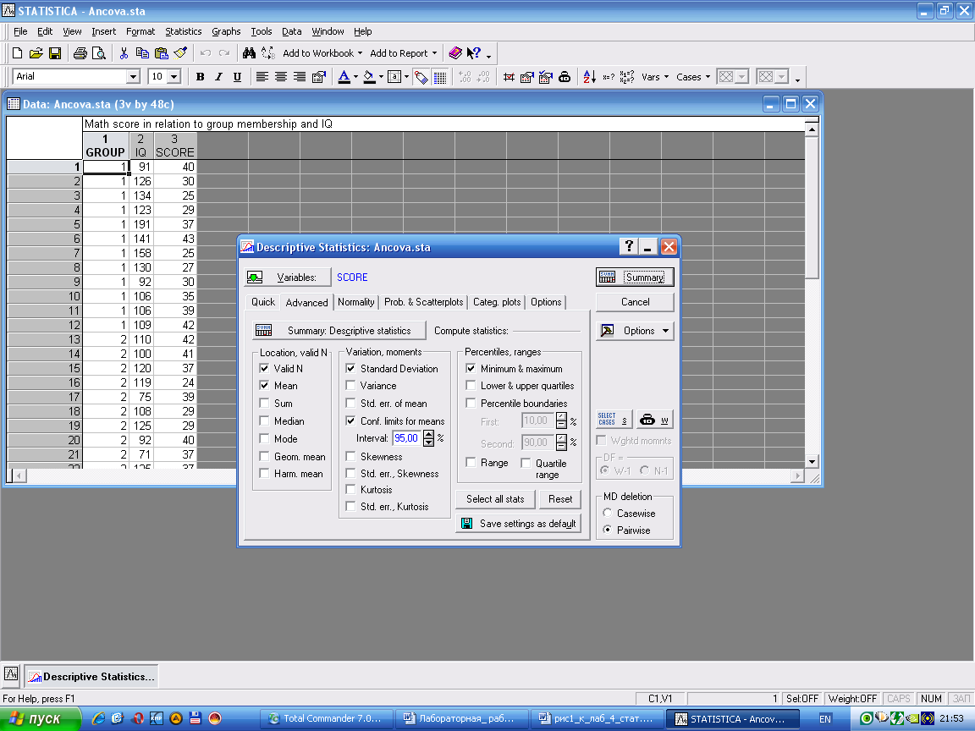Click the Sort A-Z toolbar icon
The height and width of the screenshot is (731, 975).
pos(589,77)
